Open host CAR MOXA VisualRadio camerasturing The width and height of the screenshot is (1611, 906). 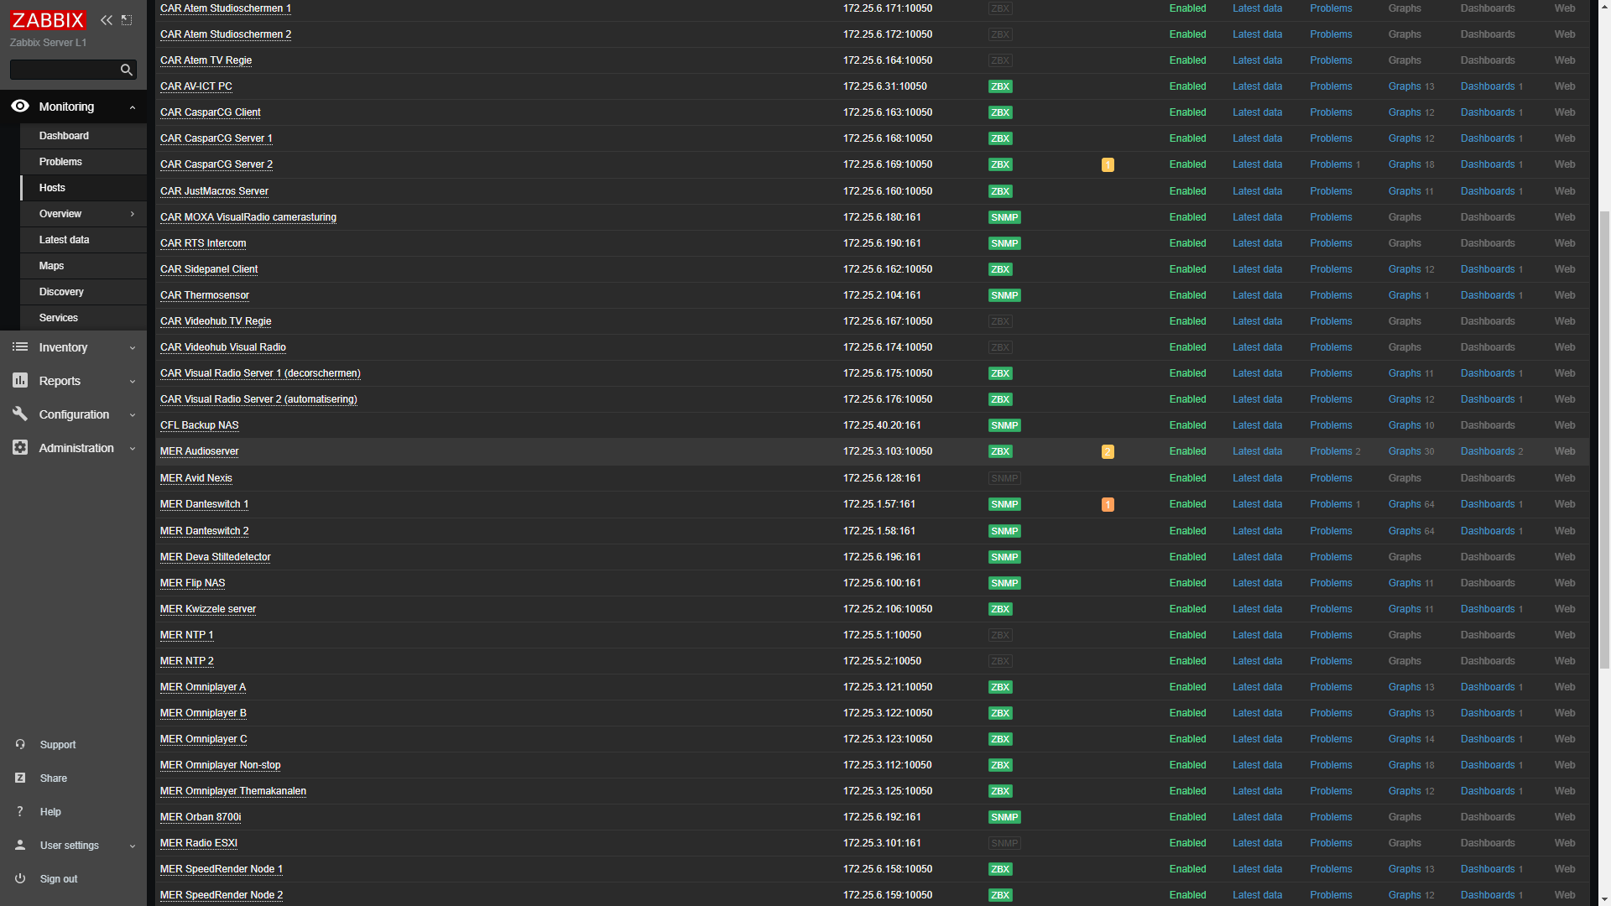click(x=248, y=217)
